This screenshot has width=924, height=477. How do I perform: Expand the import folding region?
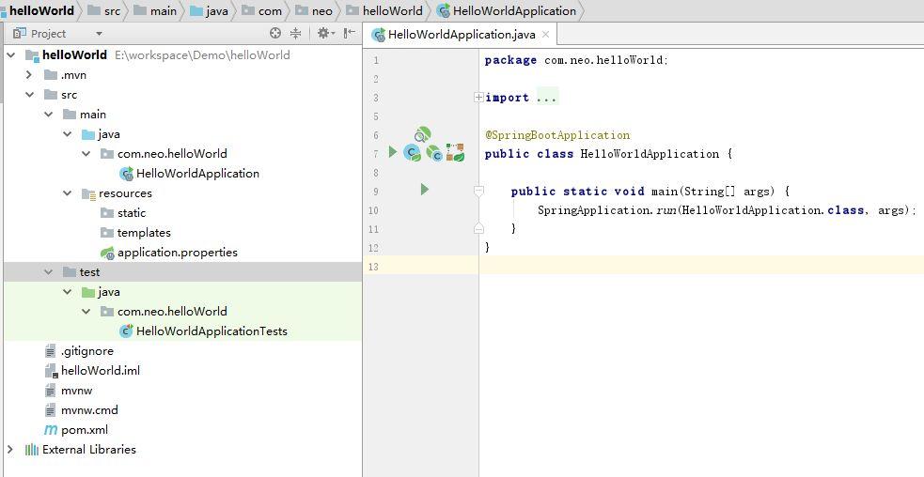pyautogui.click(x=478, y=97)
